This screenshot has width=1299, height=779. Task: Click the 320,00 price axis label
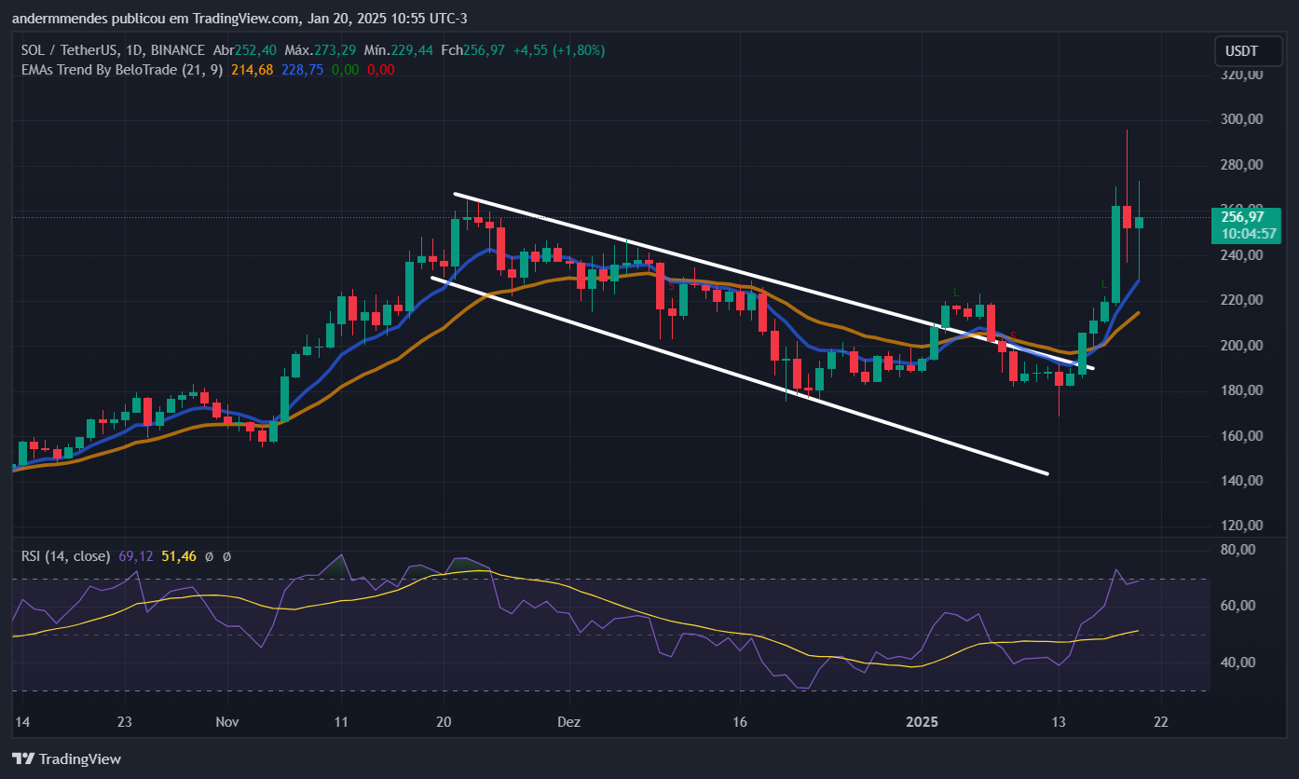1242,75
